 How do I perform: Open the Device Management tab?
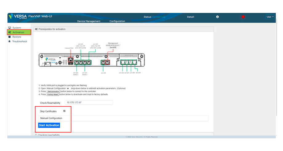point(89,21)
